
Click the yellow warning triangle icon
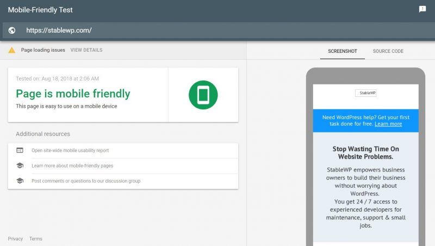(x=11, y=50)
